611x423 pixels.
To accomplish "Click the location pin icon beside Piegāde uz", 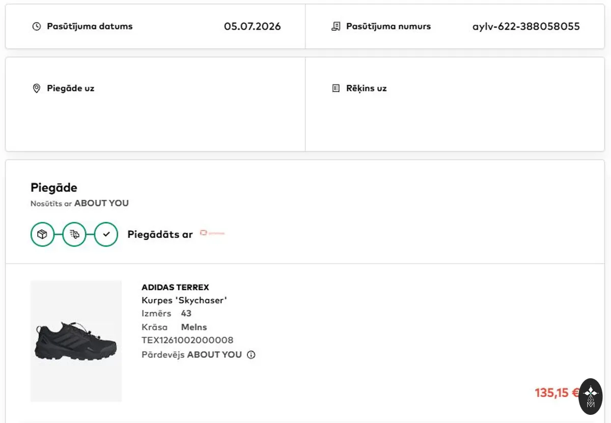I will point(36,88).
